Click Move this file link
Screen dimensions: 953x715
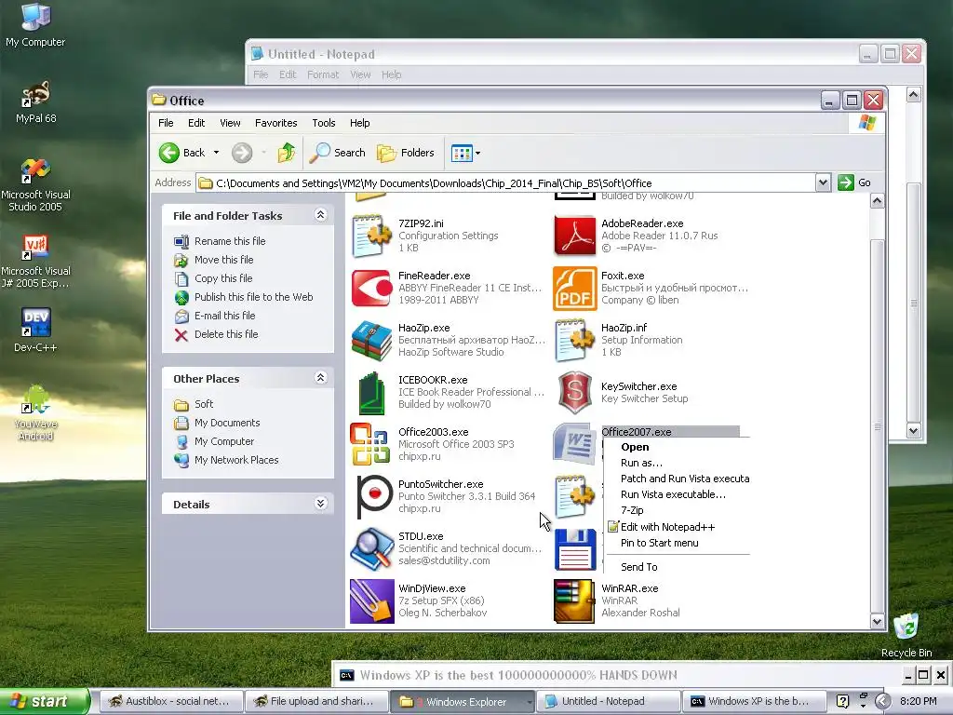coord(223,260)
